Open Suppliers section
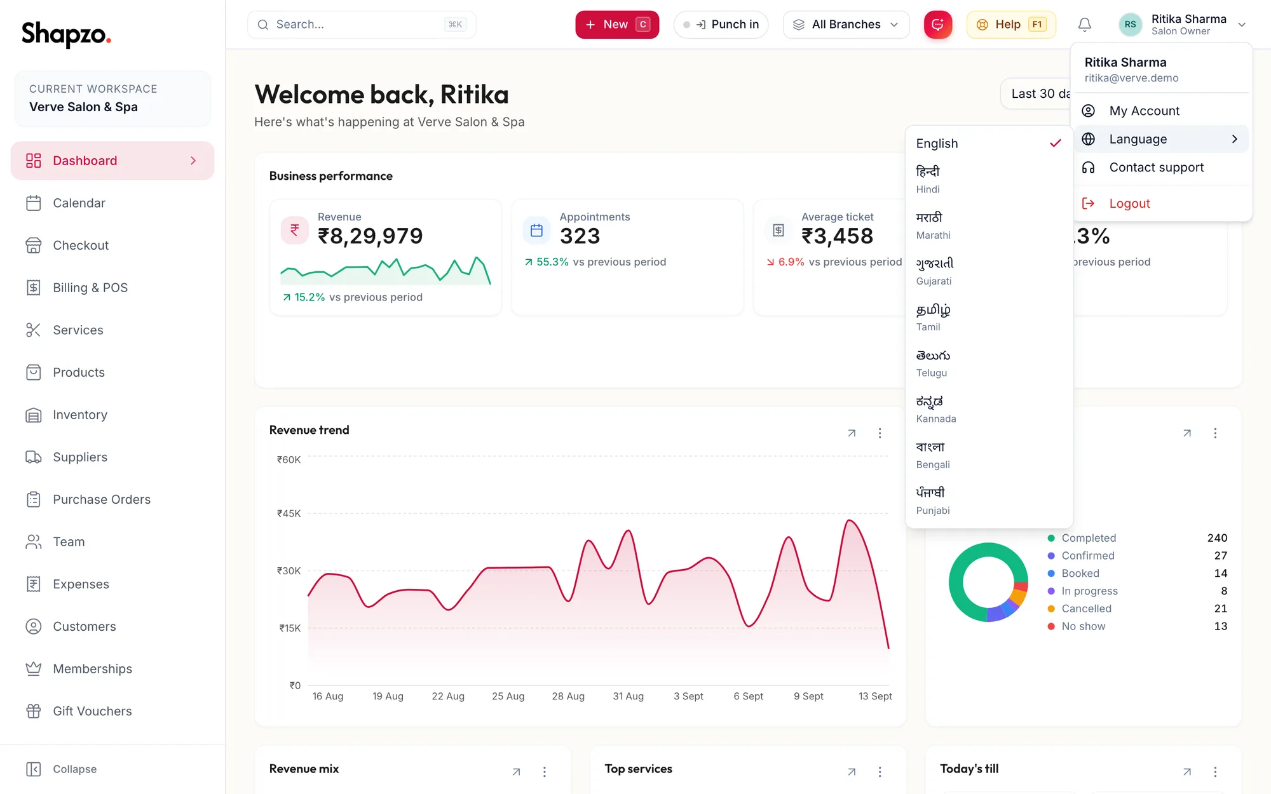 [112, 457]
